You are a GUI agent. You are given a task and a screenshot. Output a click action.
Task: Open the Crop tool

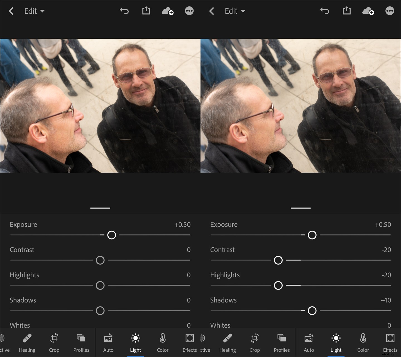[54, 342]
